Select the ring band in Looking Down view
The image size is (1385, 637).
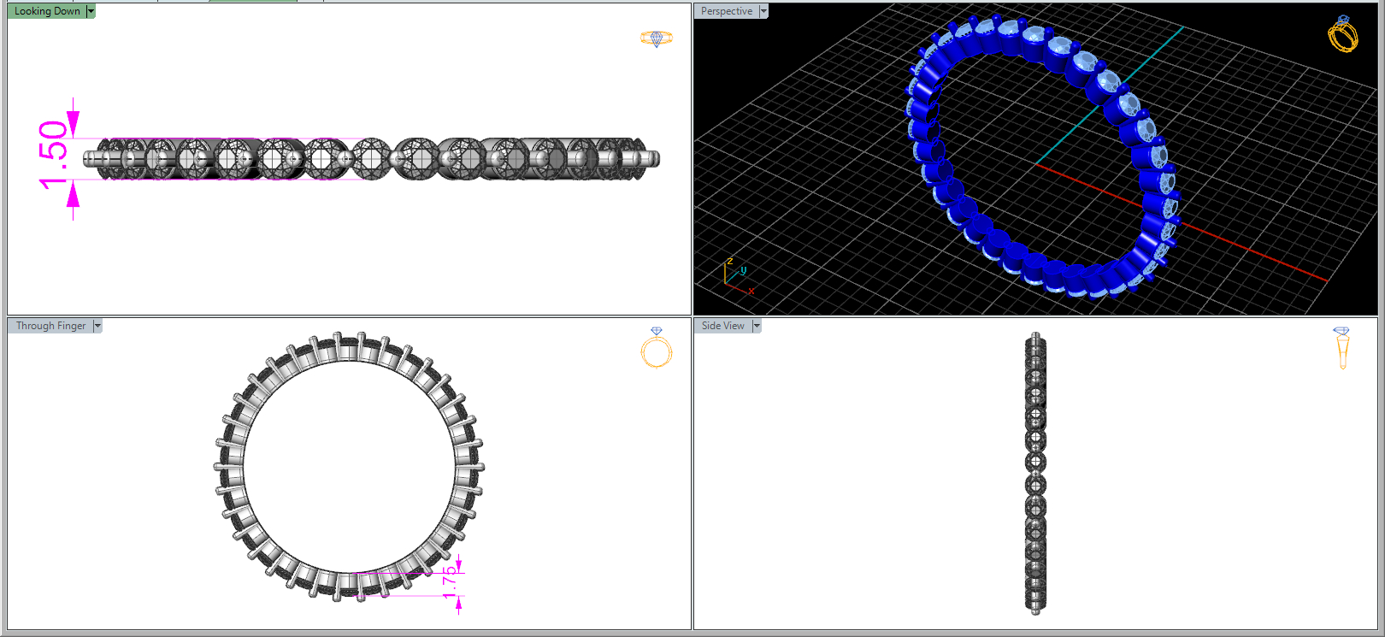372,159
